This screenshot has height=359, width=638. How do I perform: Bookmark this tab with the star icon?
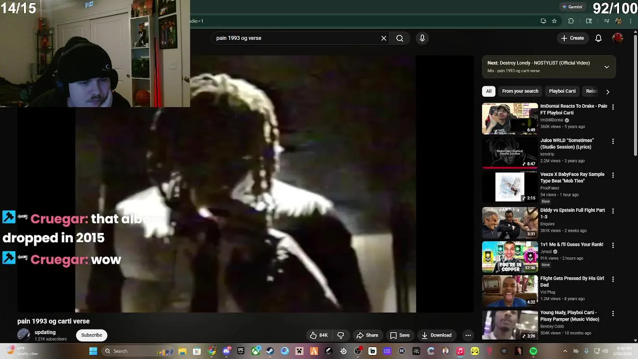click(x=554, y=21)
